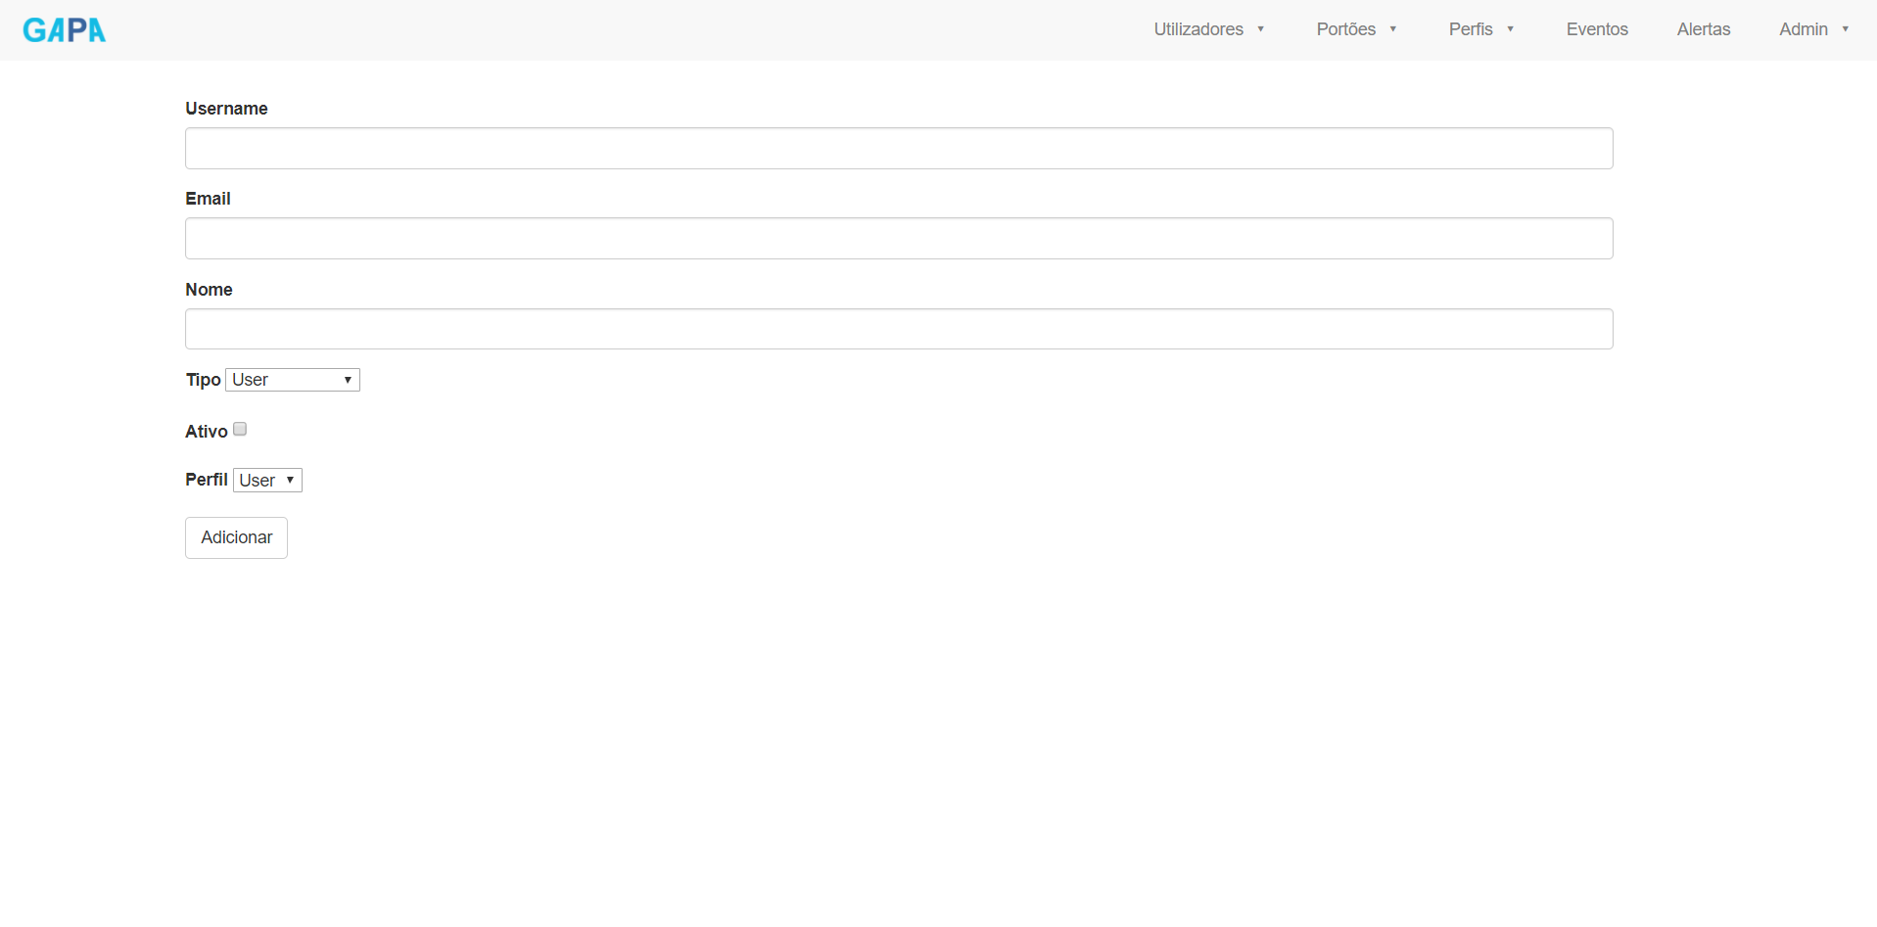
Task: Focus the Nome input field
Action: (x=899, y=329)
